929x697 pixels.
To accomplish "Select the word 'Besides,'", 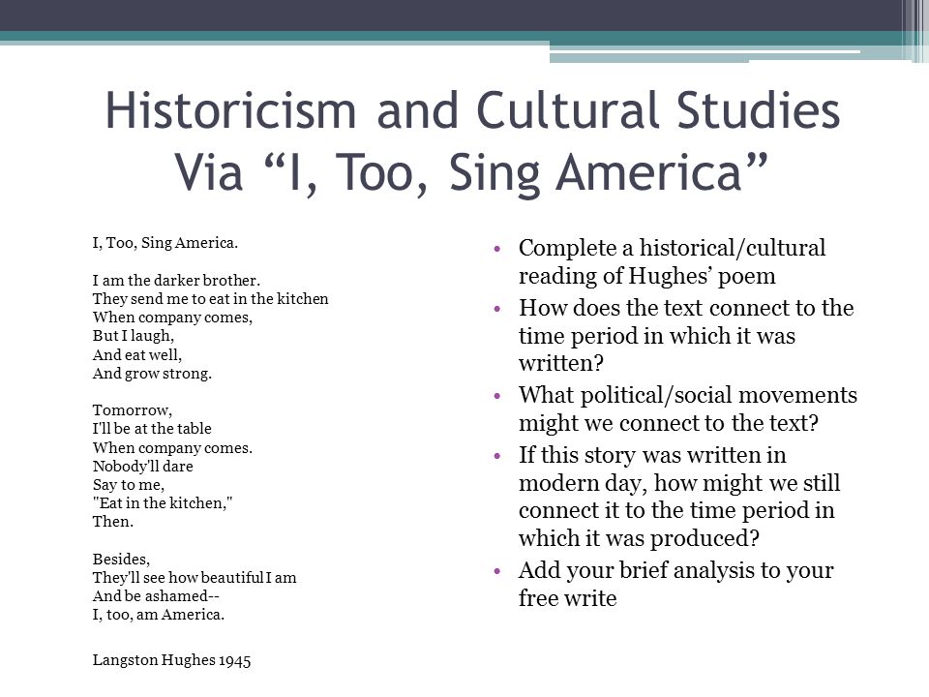I will 122,559.
